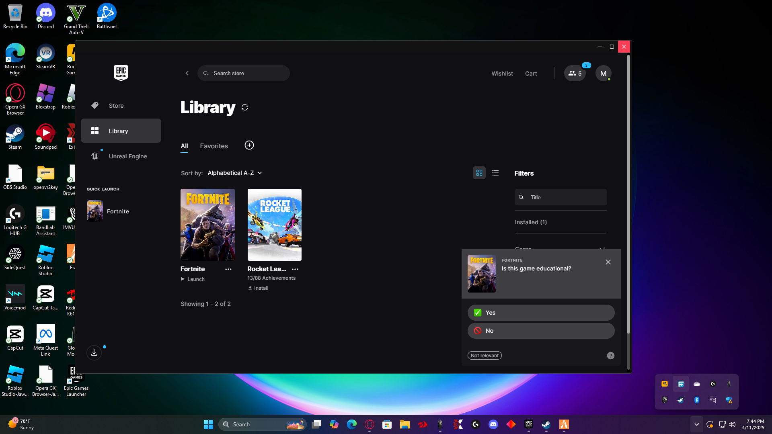Open the downloads icon in the sidebar
The image size is (772, 434).
coord(94,352)
